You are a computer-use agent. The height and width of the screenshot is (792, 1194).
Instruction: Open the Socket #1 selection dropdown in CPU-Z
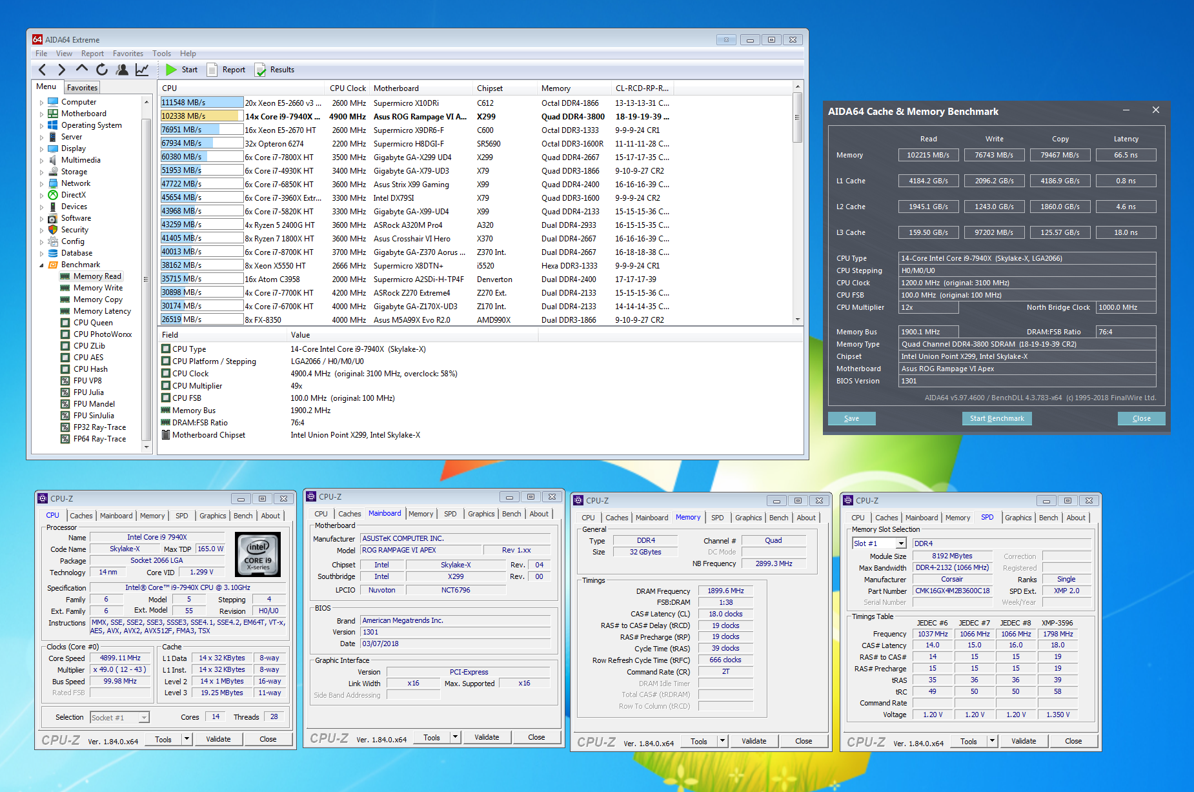[144, 717]
